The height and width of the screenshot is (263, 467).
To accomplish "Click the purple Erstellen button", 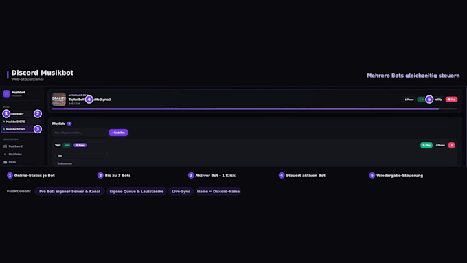I will click(118, 133).
